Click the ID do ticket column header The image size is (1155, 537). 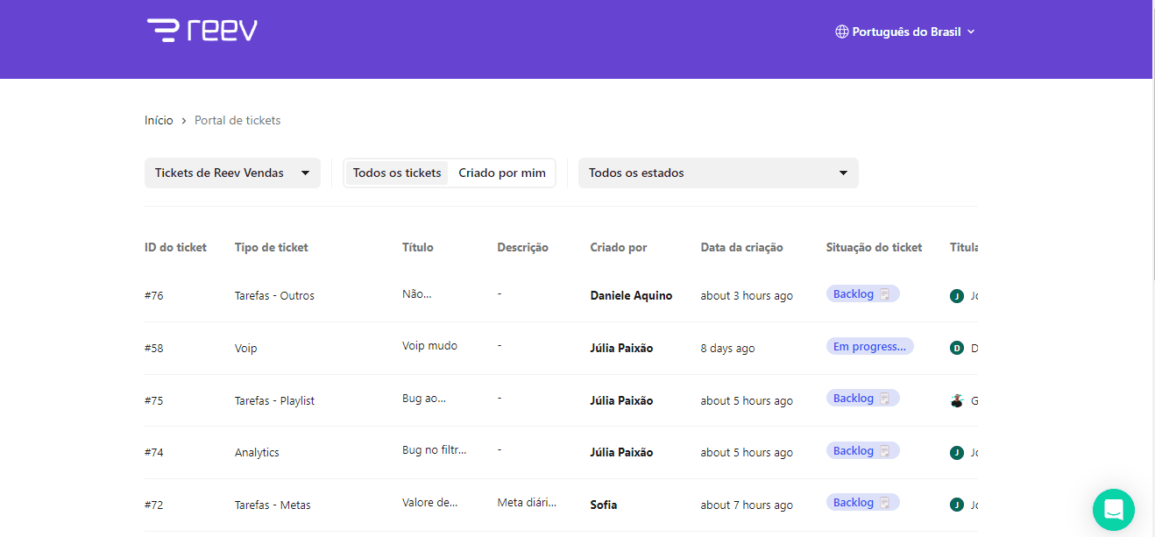pos(175,247)
